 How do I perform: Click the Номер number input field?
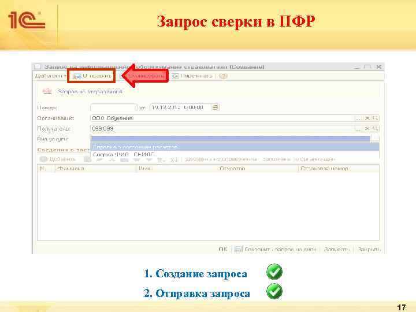[x=114, y=107]
